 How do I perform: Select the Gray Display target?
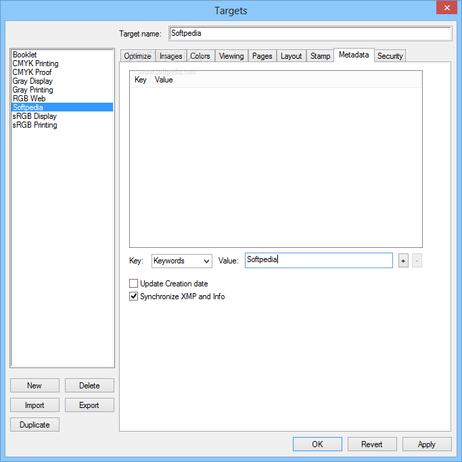pyautogui.click(x=62, y=81)
